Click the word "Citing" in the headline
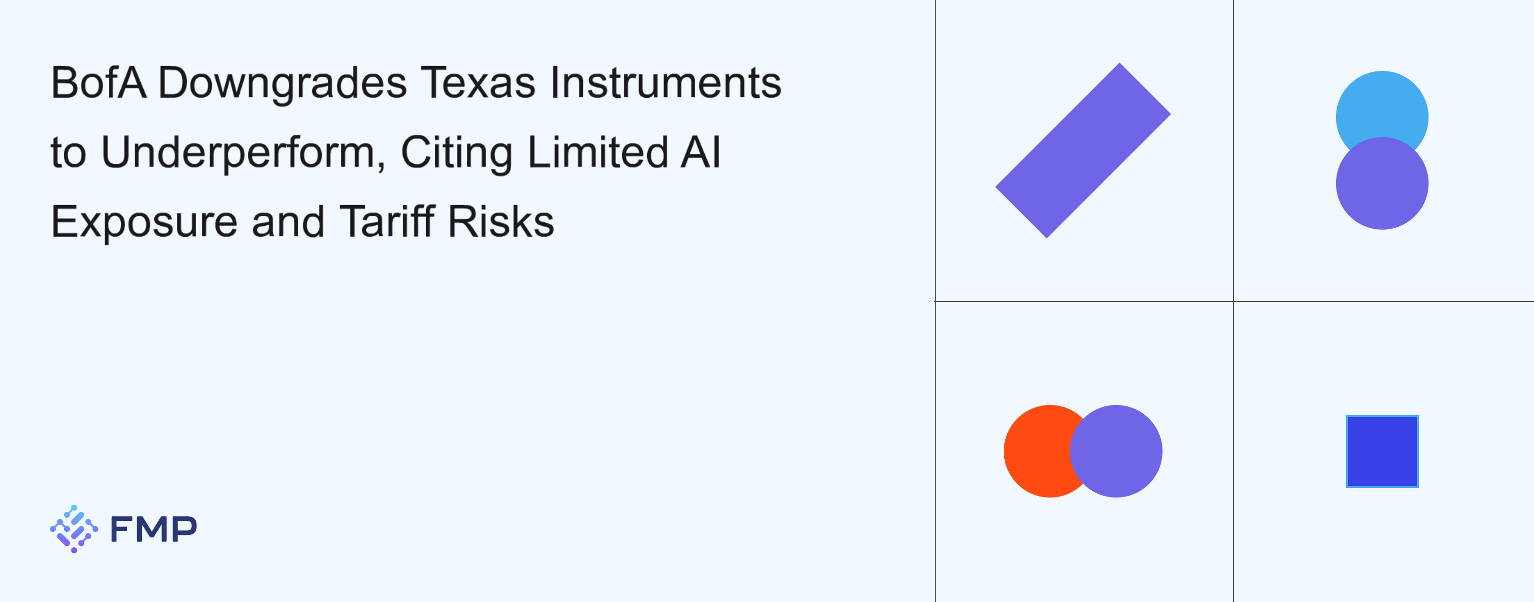 [x=456, y=153]
